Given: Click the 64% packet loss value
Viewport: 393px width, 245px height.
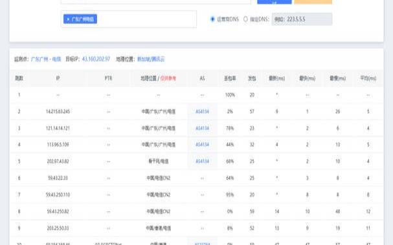Looking at the screenshot, I should [230, 178].
